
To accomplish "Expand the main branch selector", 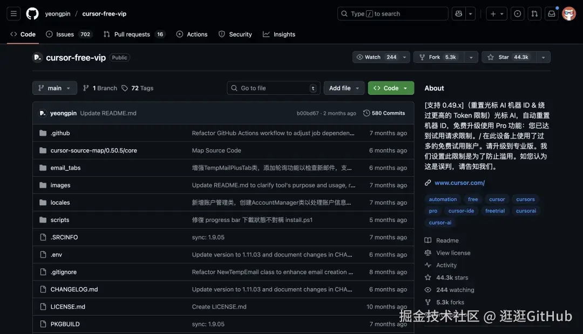I will click(x=55, y=88).
